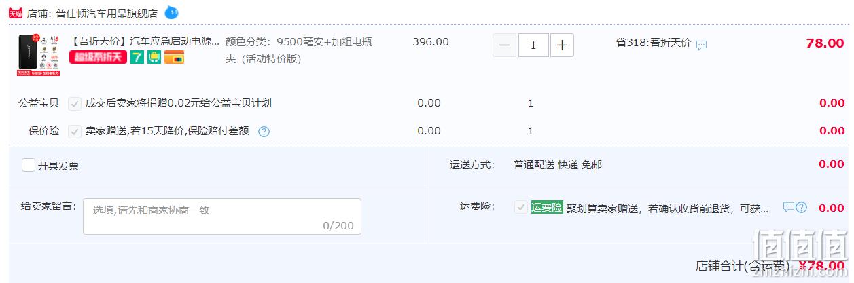Open help icon next to 保价险 description
The width and height of the screenshot is (854, 283).
coord(264,132)
